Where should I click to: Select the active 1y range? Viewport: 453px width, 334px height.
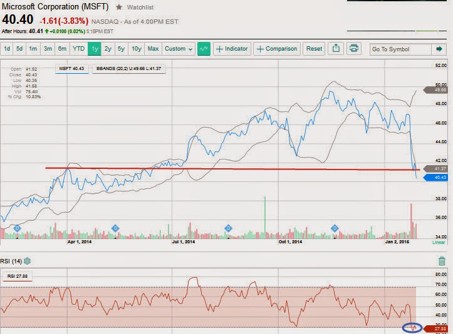95,49
